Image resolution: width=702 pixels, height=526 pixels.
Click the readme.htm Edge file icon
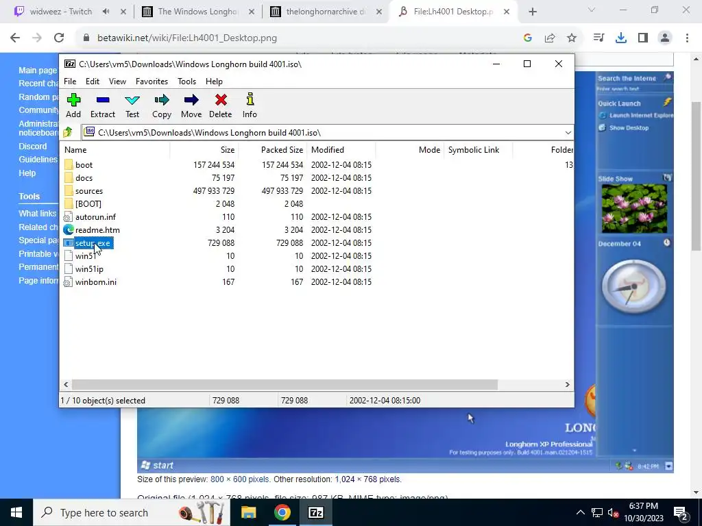tap(69, 230)
